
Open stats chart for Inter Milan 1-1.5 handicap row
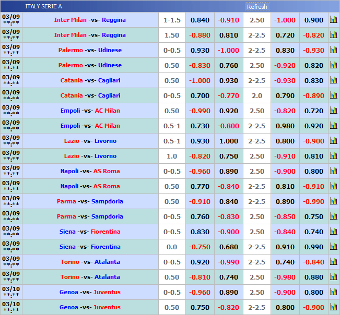coord(334,20)
